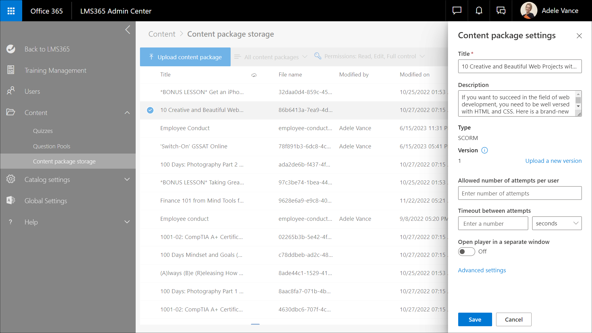
Task: Toggle Open player in separate window switch
Action: pyautogui.click(x=466, y=252)
